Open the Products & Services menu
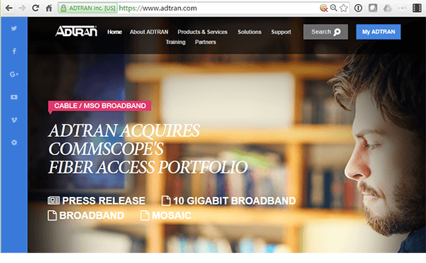Image resolution: width=426 pixels, height=263 pixels. [202, 32]
